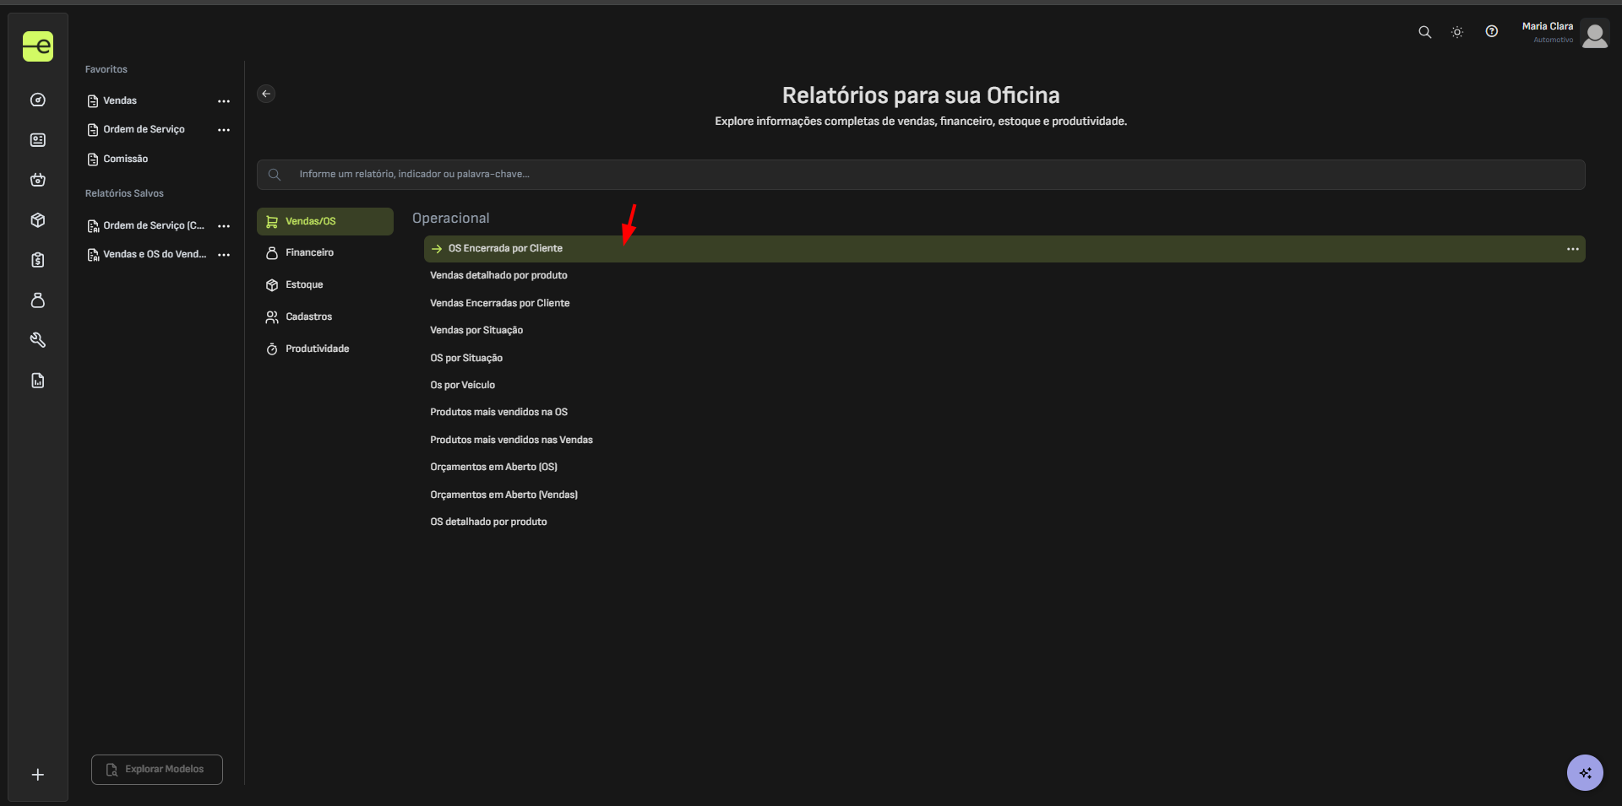Open the AI assistant sparkle button
Image resolution: width=1622 pixels, height=806 pixels.
1584,772
